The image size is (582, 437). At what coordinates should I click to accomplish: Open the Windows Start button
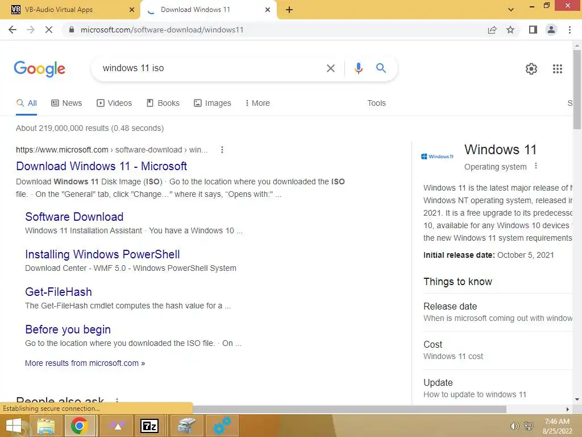tap(14, 426)
